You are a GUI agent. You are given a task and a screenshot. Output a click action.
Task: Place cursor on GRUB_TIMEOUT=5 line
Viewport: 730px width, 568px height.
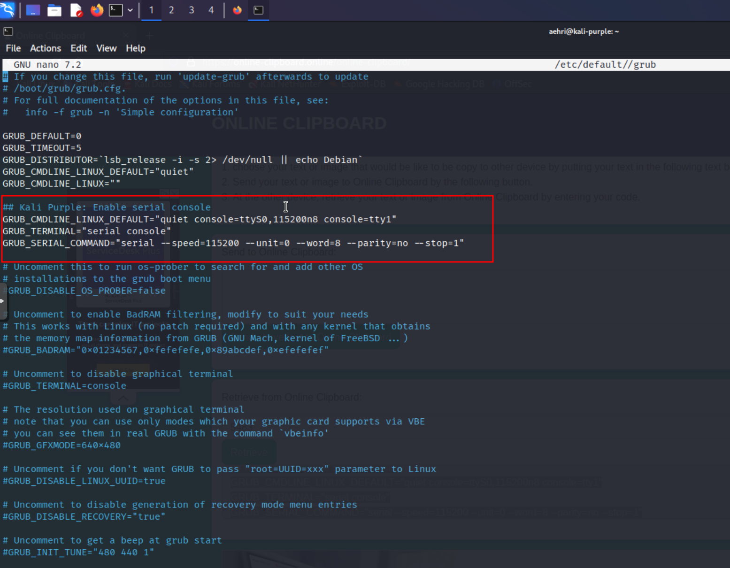click(x=42, y=148)
